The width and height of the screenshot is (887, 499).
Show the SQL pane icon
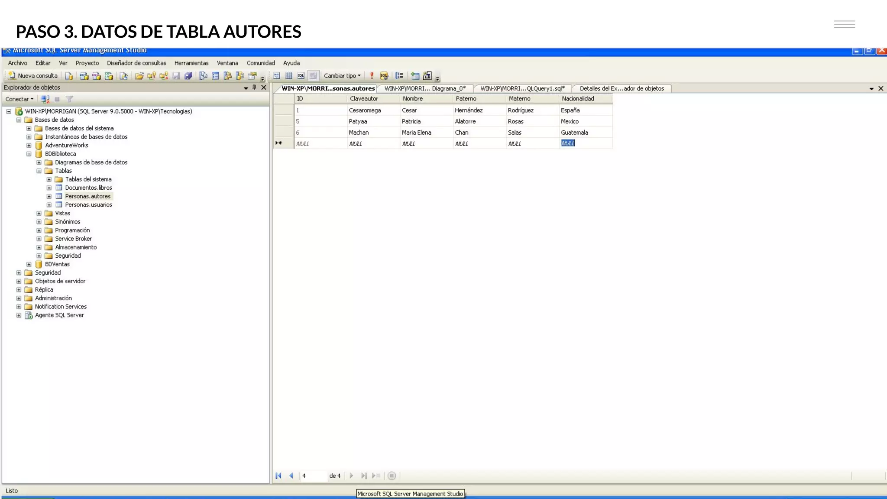[301, 76]
